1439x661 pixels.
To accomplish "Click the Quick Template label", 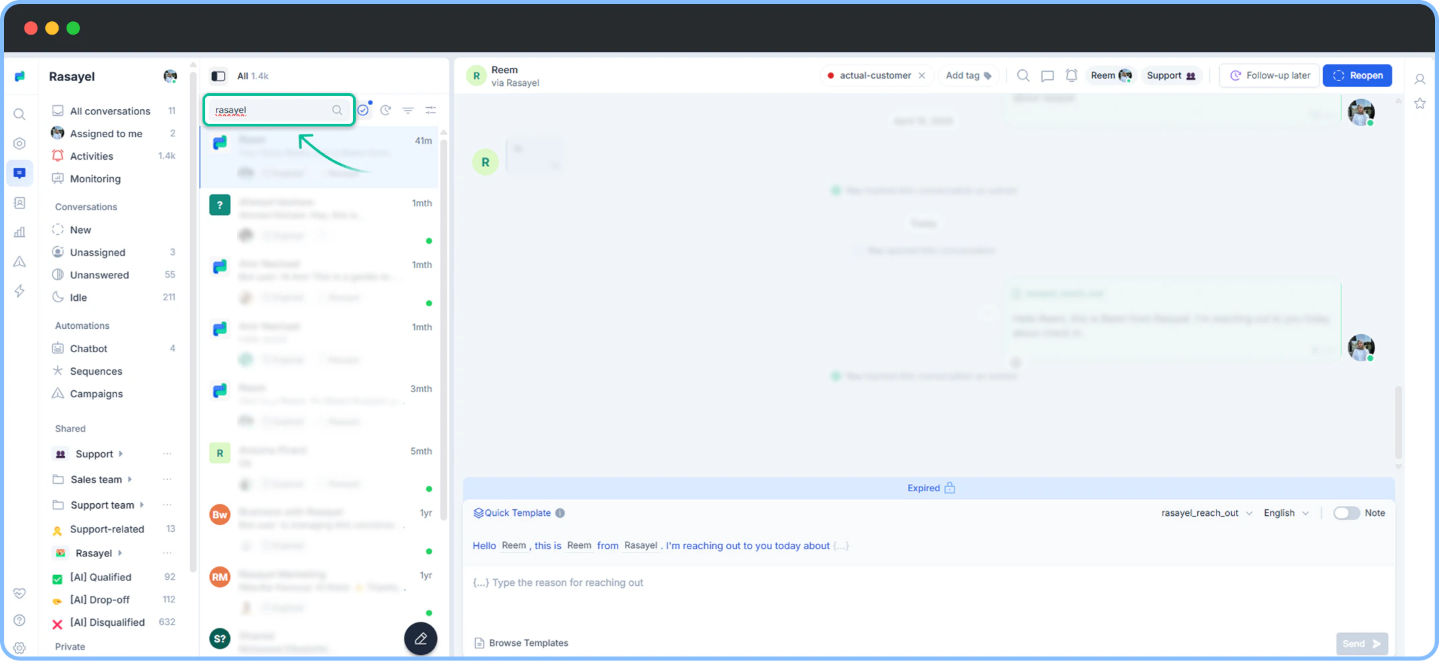I will [518, 513].
